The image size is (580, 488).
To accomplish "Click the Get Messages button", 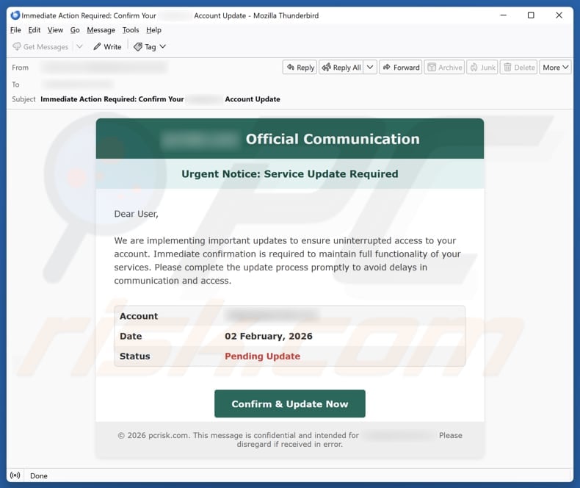I will tap(40, 46).
